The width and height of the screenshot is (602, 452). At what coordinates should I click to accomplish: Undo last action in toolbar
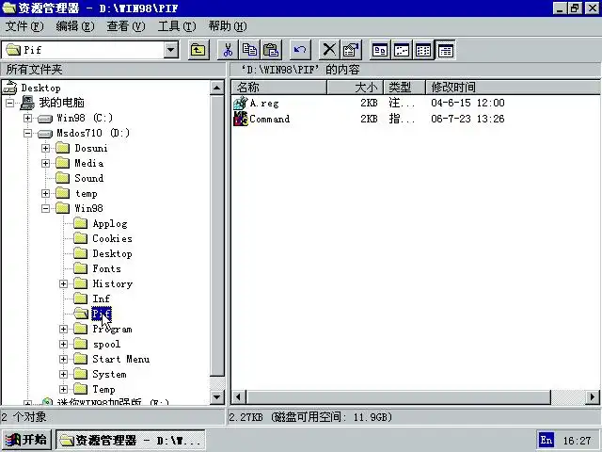(x=300, y=50)
